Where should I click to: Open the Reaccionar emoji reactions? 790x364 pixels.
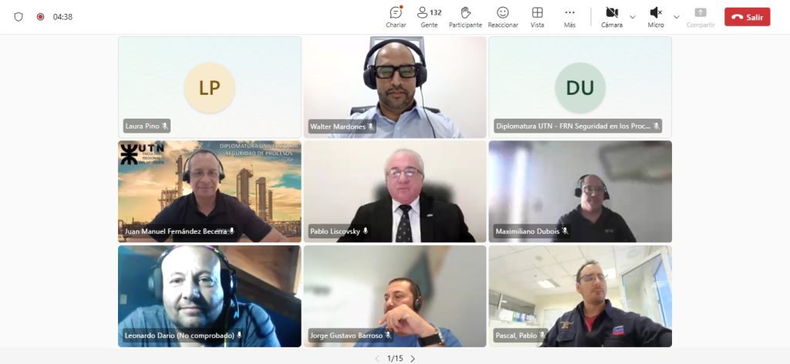(503, 17)
